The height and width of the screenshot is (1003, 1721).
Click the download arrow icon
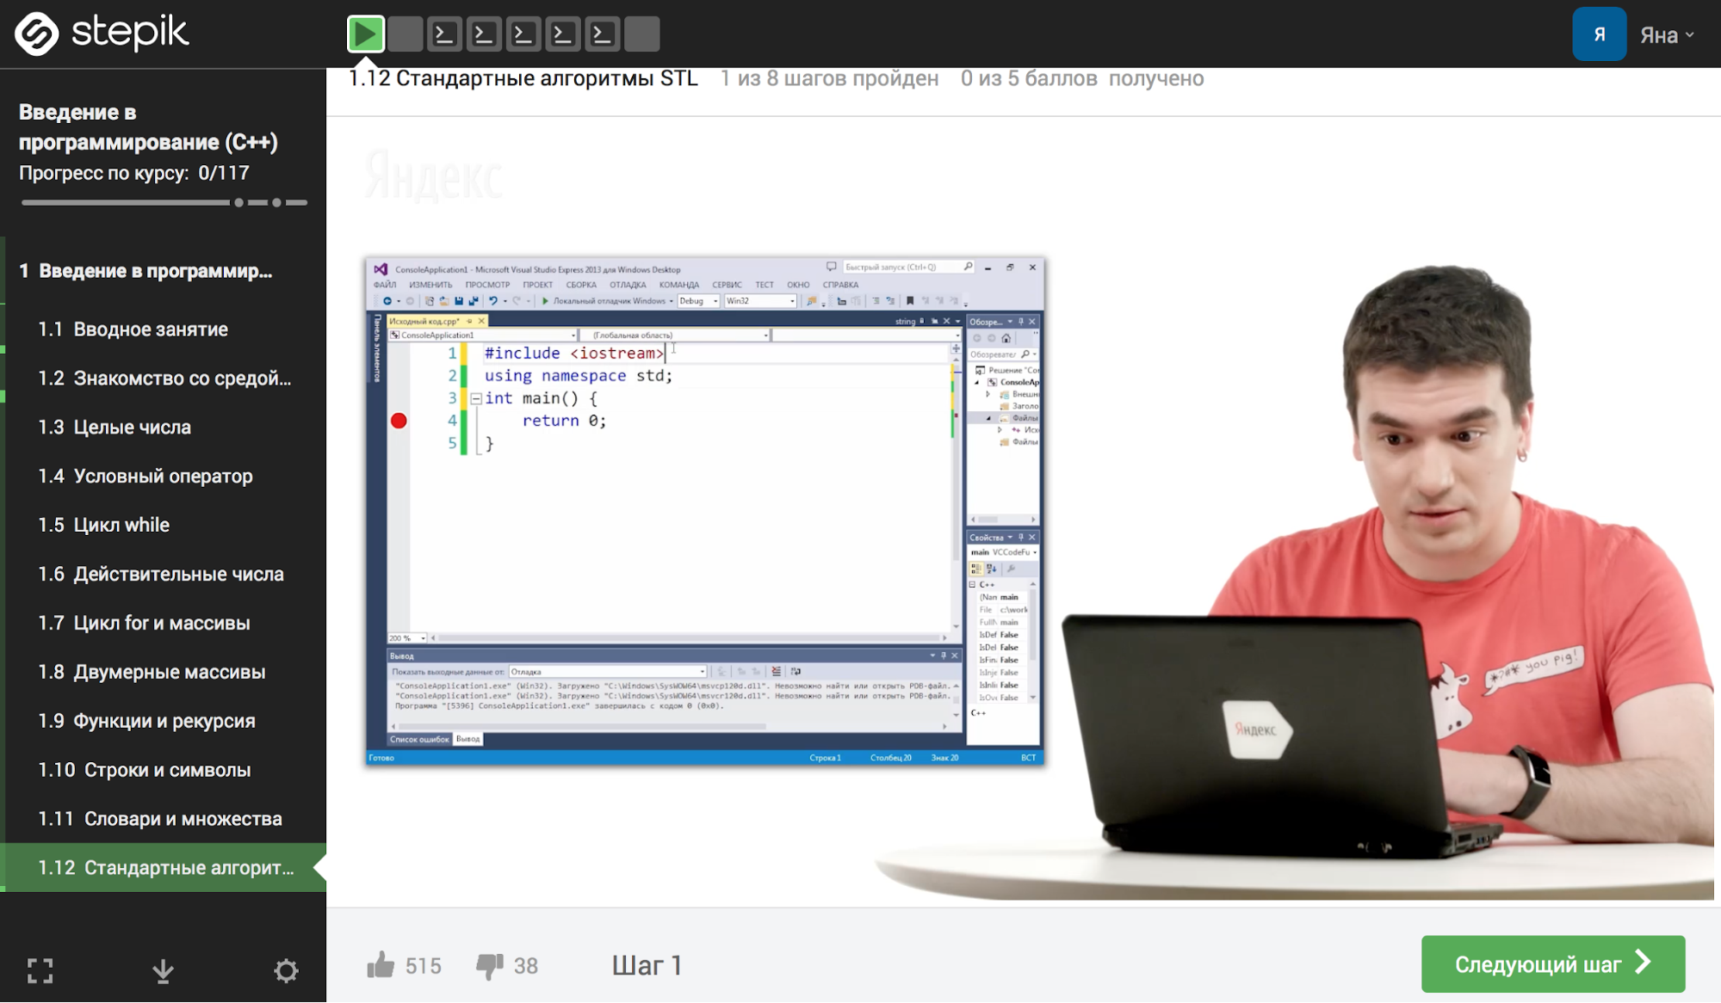(163, 971)
